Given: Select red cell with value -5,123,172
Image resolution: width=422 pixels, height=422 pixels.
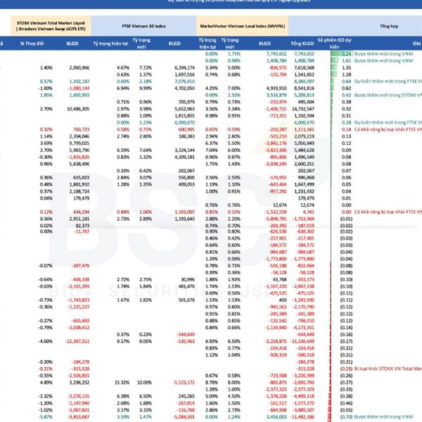Looking at the screenshot, I should tap(184, 383).
